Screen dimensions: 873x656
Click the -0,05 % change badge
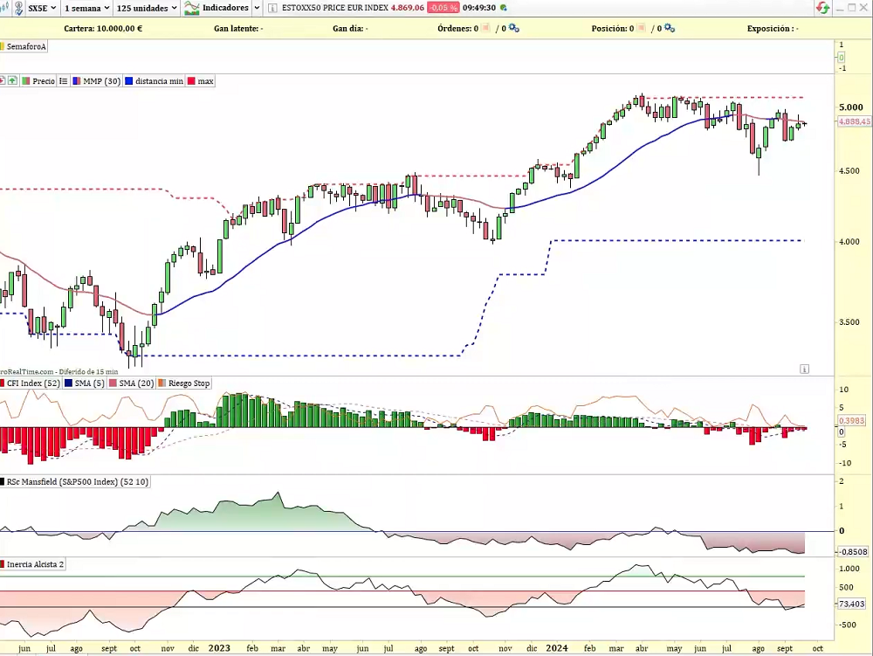click(x=443, y=8)
